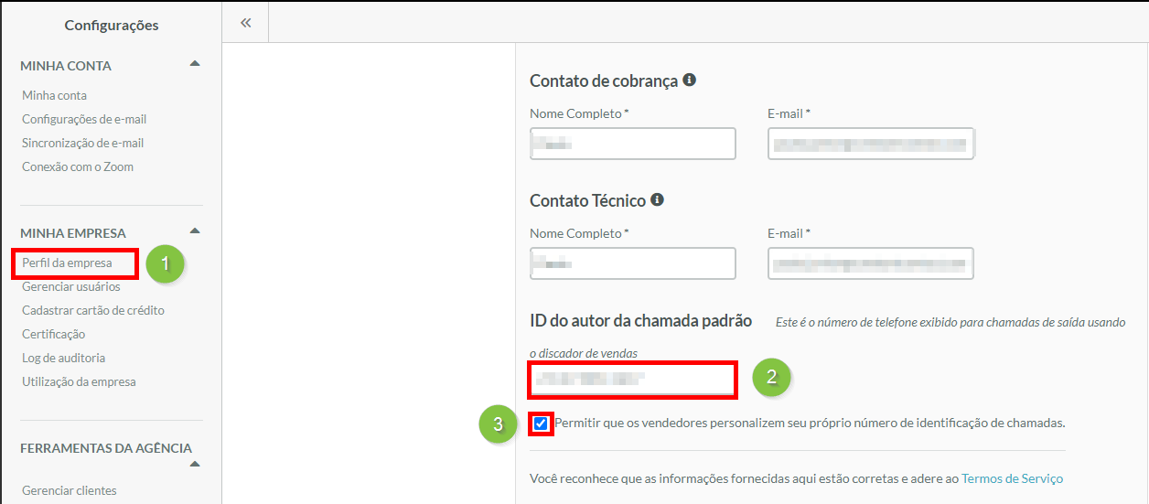The height and width of the screenshot is (504, 1149).
Task: Open Gerenciar clientes
Action: coord(70,490)
